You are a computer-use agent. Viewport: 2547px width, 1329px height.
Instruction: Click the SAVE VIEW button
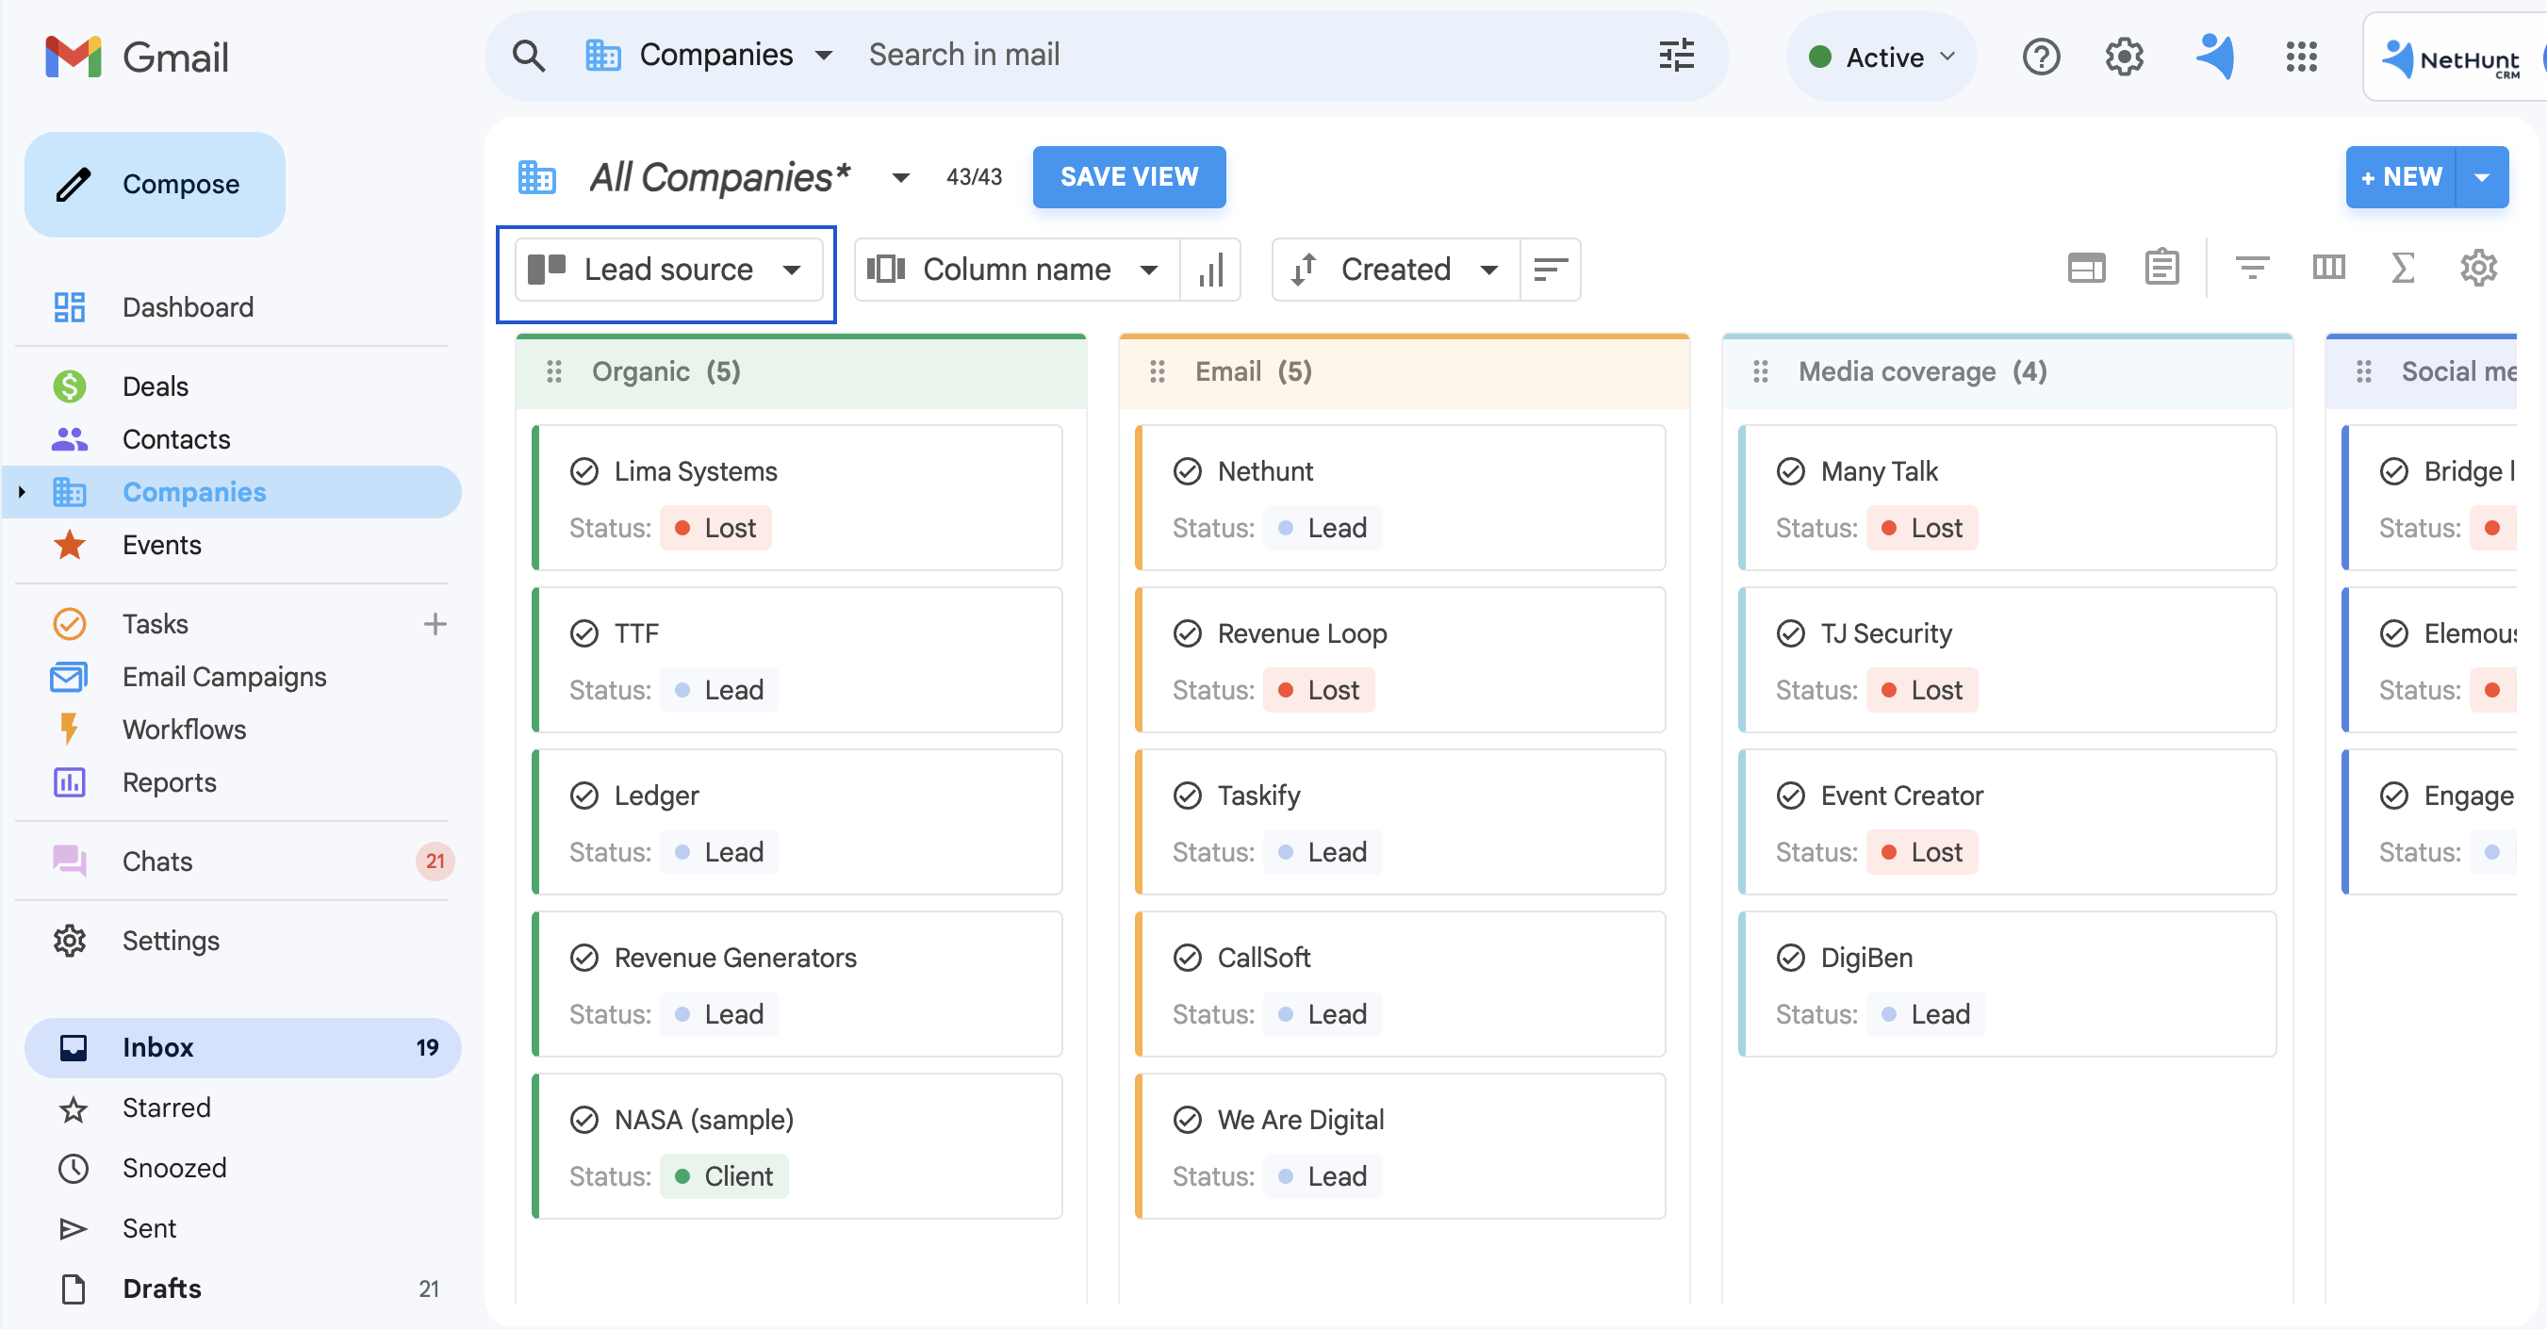1129,178
